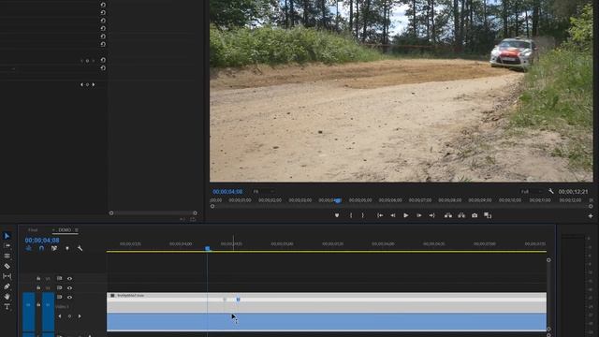This screenshot has width=599, height=337.
Task: Export frame with camera icon
Action: click(x=475, y=215)
